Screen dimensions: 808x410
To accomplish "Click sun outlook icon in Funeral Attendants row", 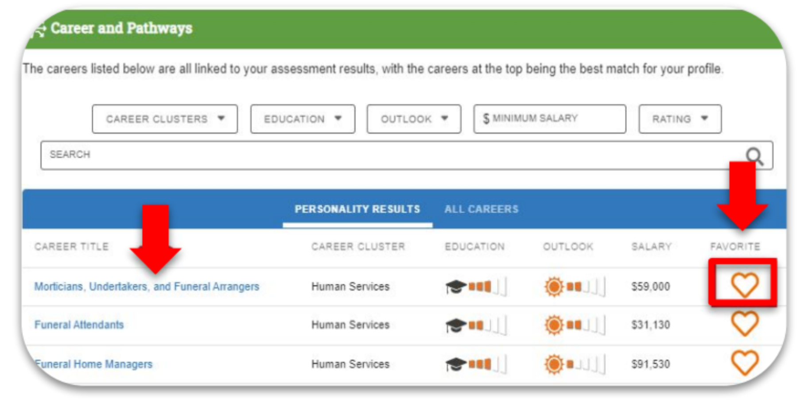I will pyautogui.click(x=554, y=325).
